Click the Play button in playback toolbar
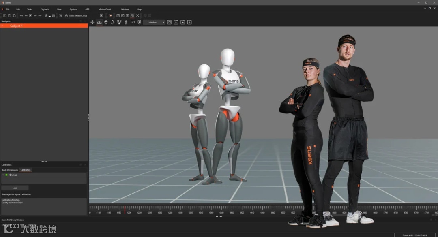438x237 pixels. pos(31,16)
